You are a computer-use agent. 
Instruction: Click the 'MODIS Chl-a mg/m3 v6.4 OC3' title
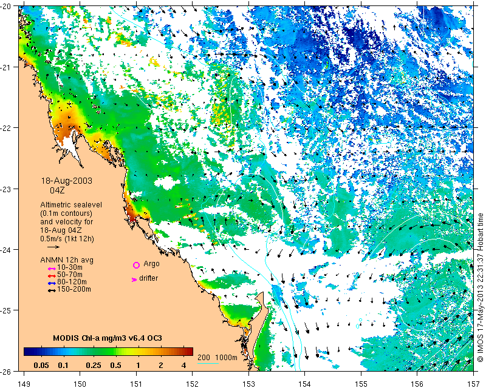tap(108, 338)
